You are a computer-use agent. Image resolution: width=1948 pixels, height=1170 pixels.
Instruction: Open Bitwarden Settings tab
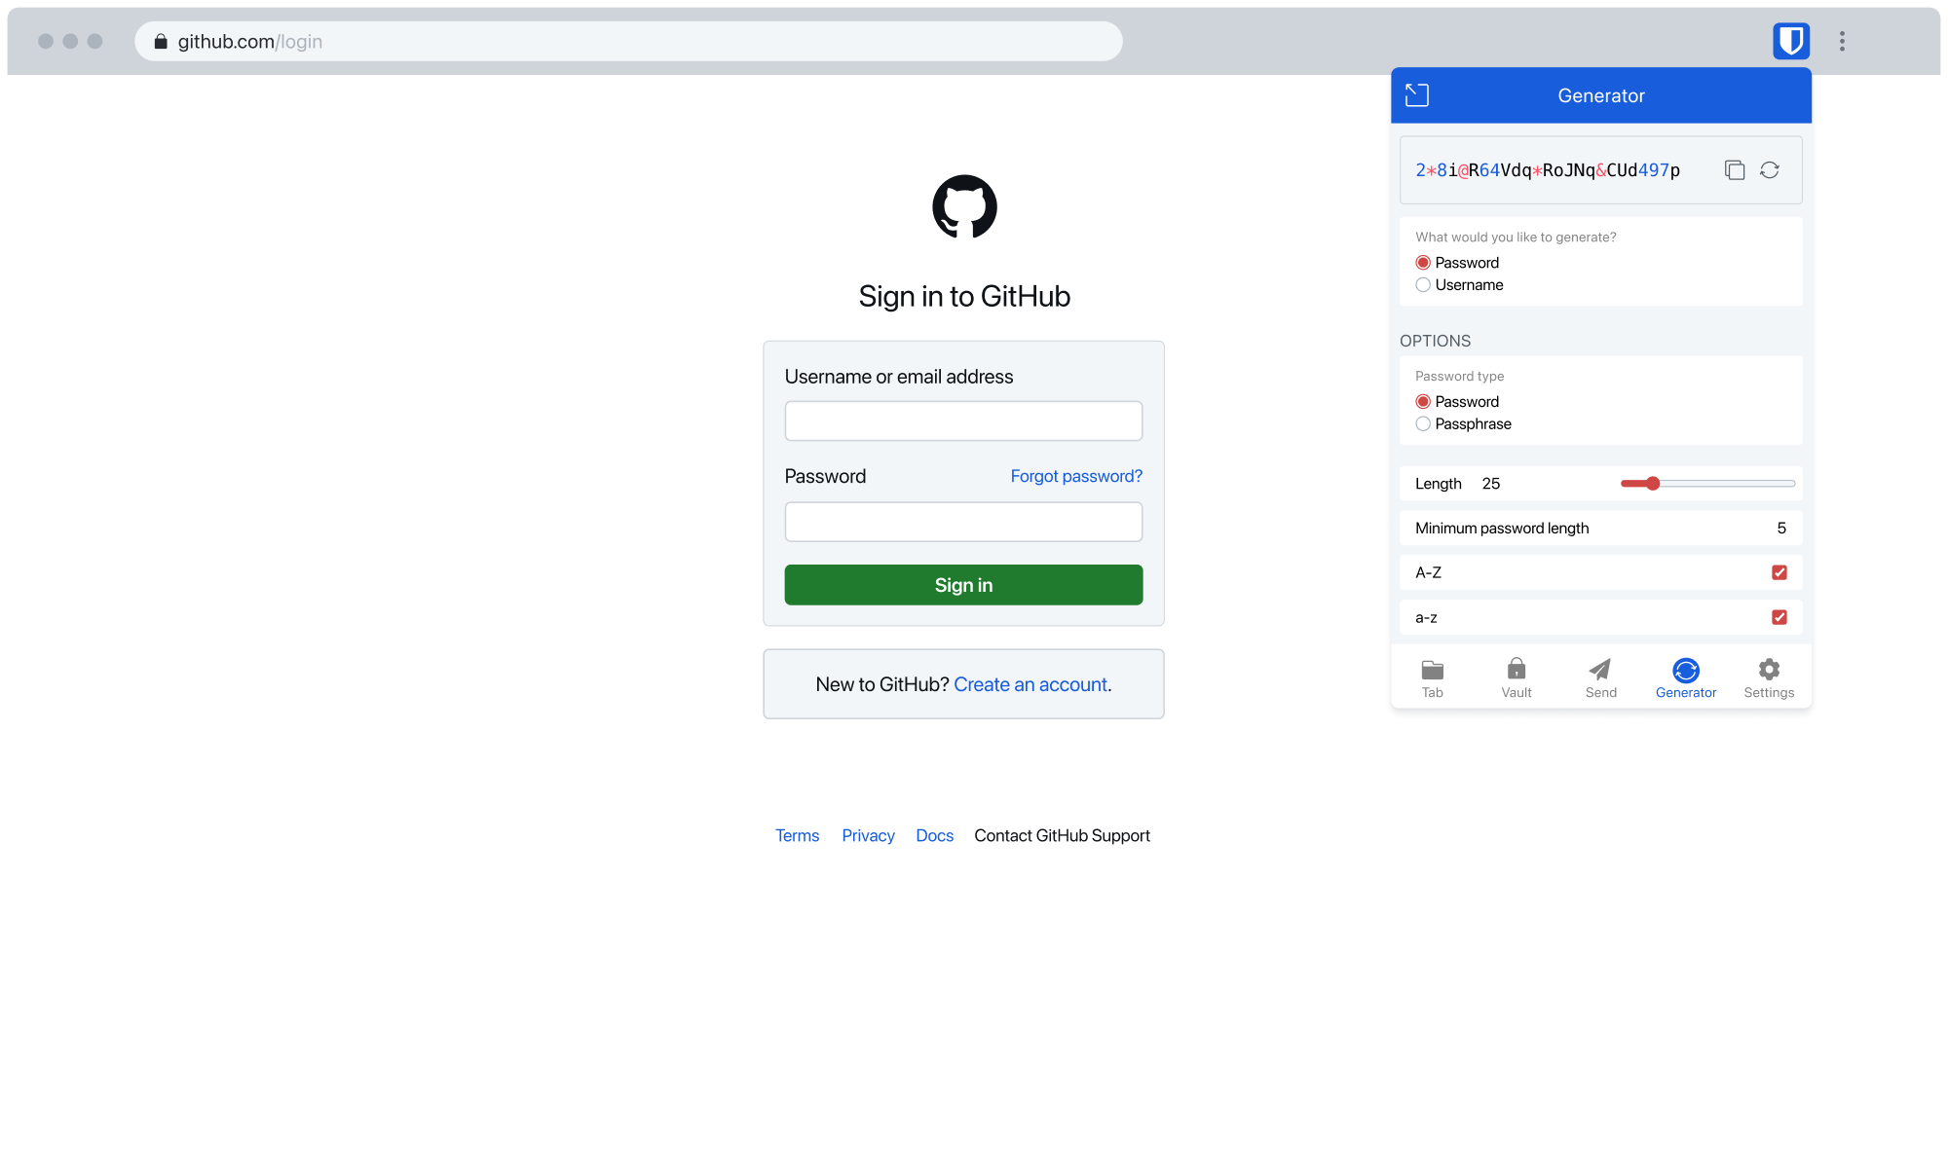[x=1768, y=678]
